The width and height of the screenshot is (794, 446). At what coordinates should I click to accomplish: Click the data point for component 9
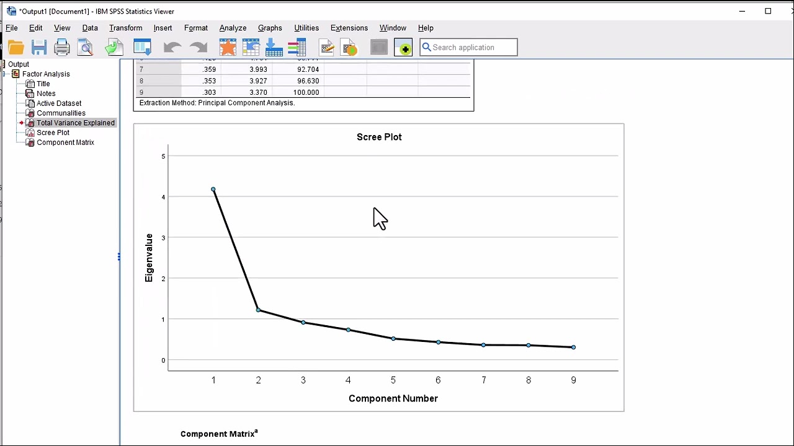point(573,348)
